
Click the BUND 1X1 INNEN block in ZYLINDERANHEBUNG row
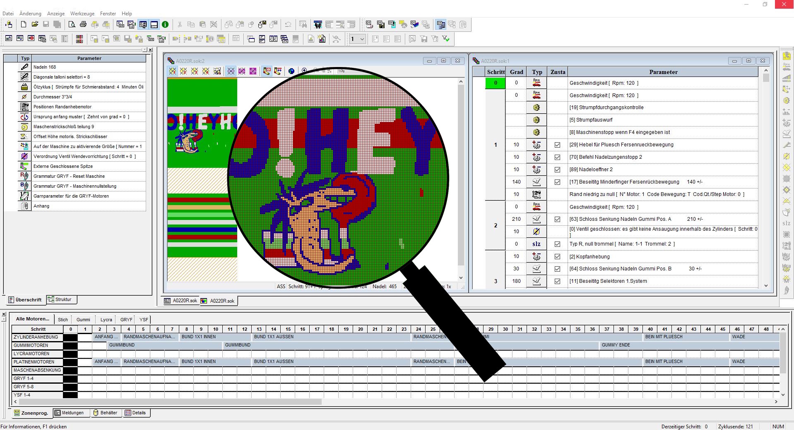[x=199, y=337]
